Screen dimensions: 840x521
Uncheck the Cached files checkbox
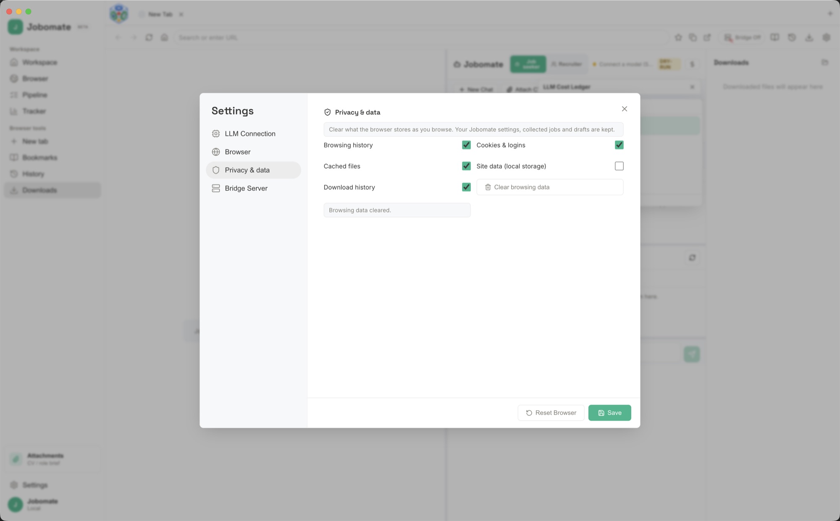466,166
